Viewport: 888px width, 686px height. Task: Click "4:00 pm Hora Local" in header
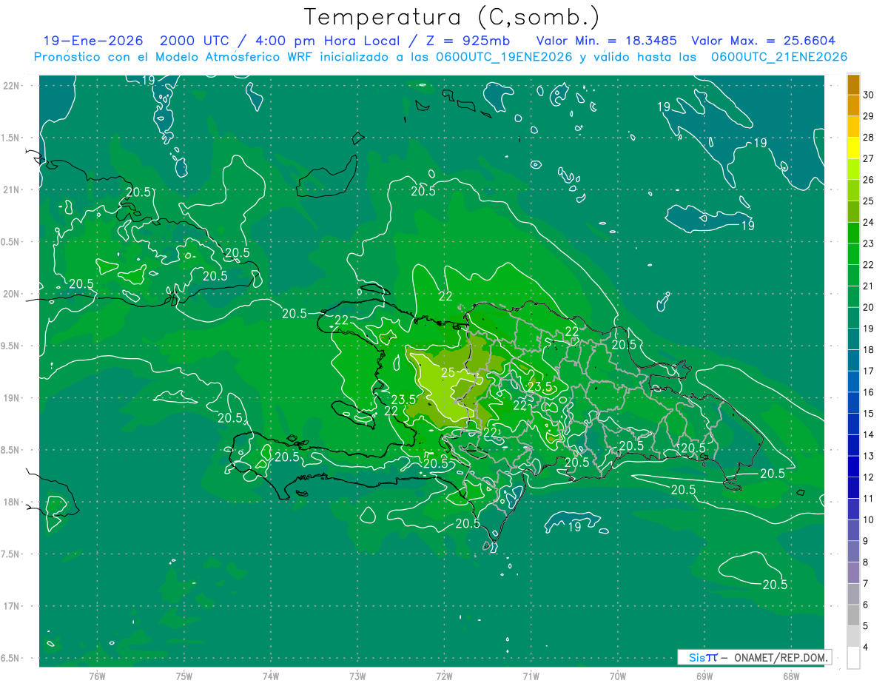pyautogui.click(x=326, y=41)
